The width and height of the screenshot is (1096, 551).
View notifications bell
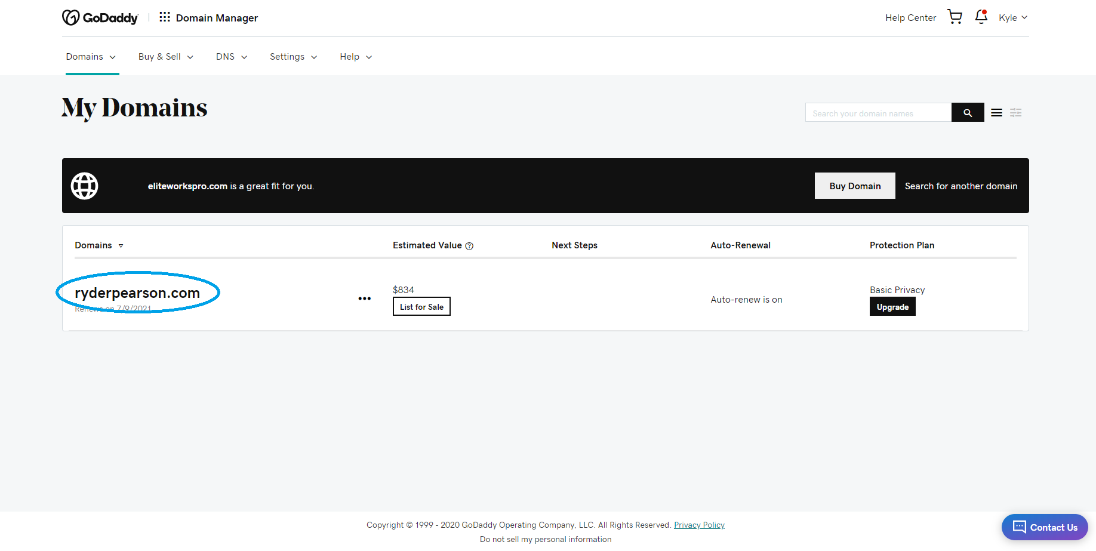tap(981, 17)
